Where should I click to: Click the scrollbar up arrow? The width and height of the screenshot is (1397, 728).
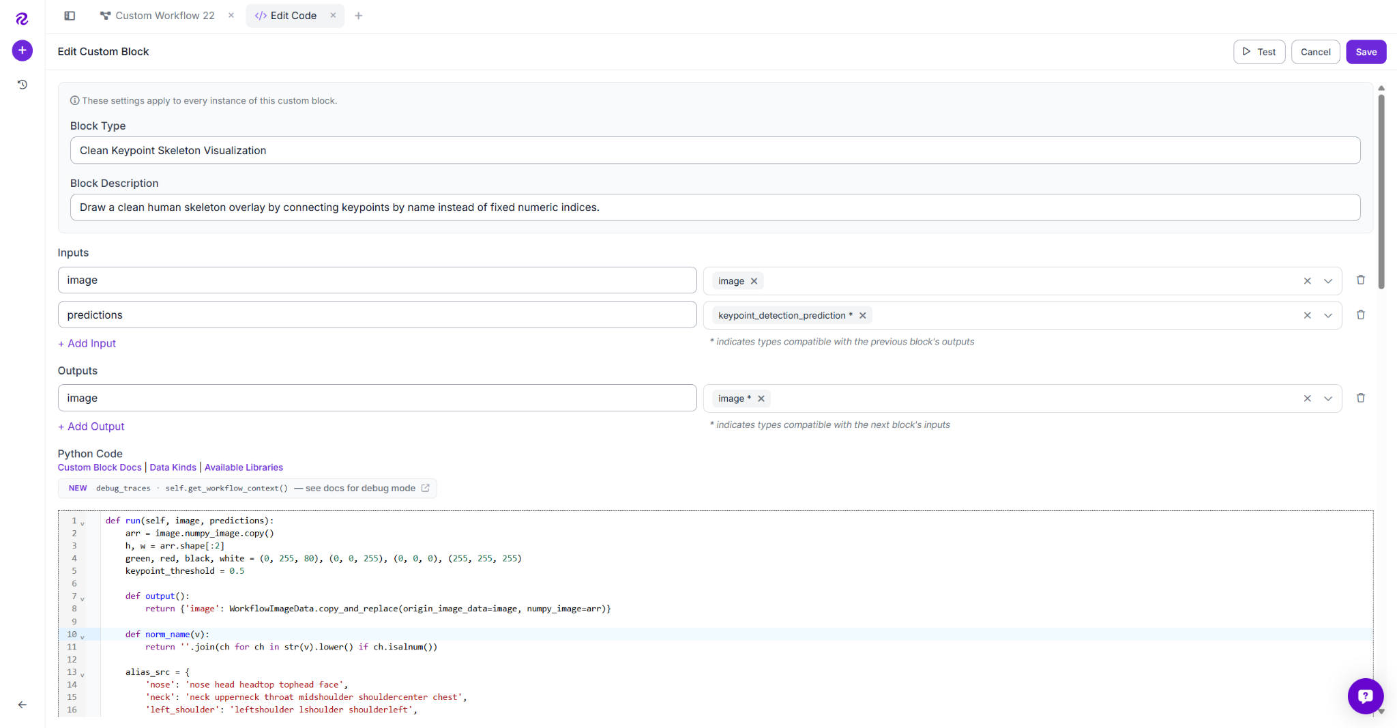(x=1381, y=88)
